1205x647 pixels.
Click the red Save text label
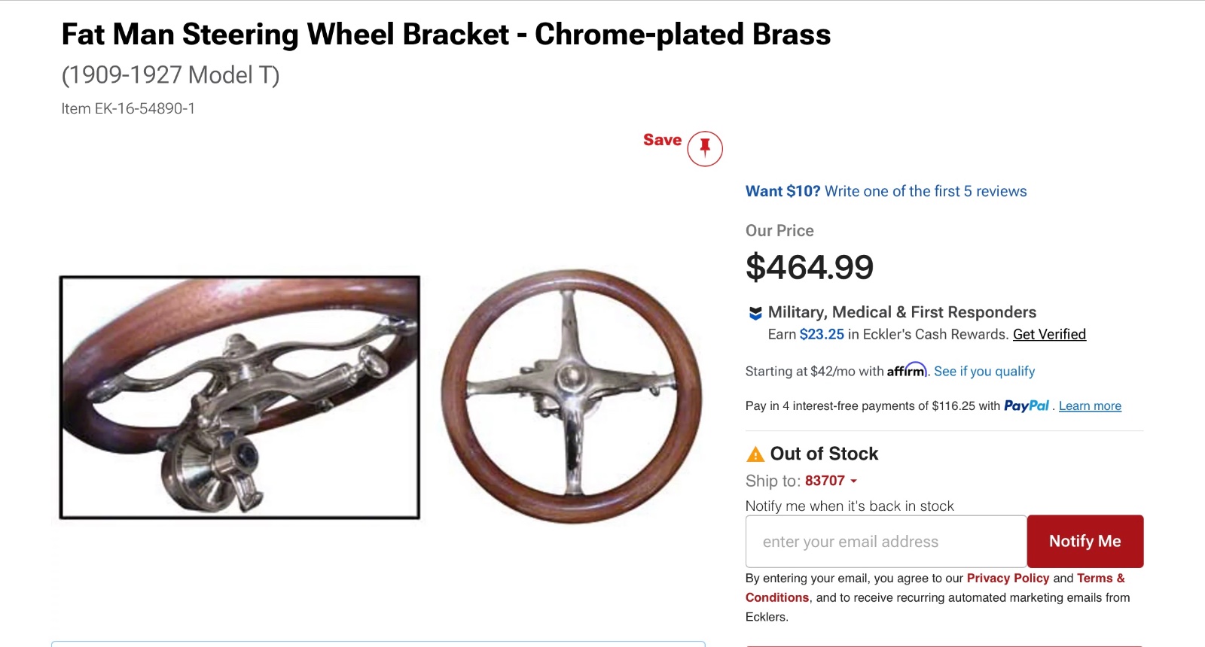662,140
